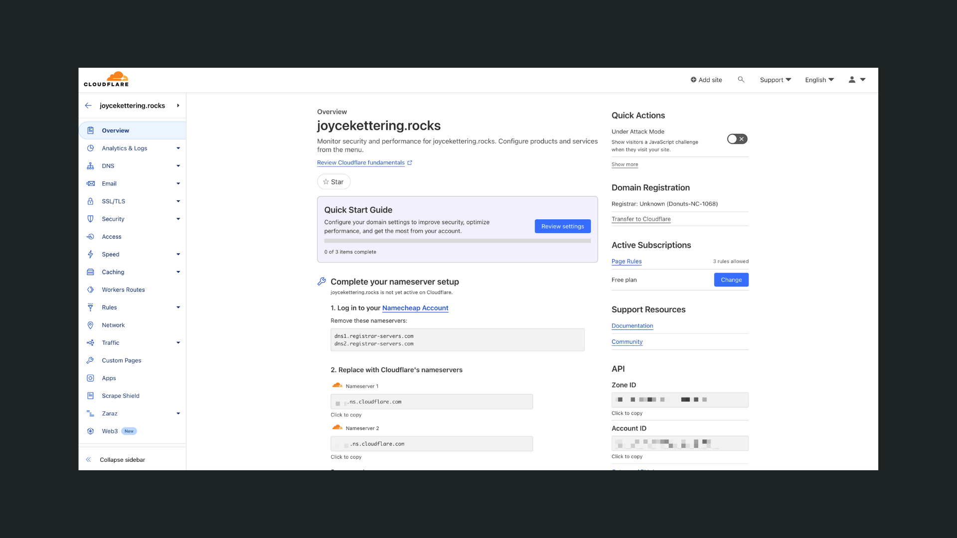The width and height of the screenshot is (957, 538).
Task: Click the Scrape Shield icon
Action: tap(90, 396)
